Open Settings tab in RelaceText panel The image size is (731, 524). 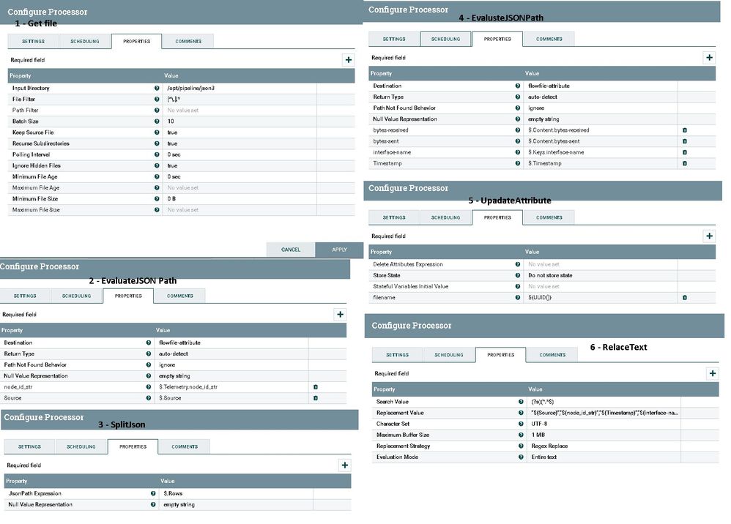397,355
